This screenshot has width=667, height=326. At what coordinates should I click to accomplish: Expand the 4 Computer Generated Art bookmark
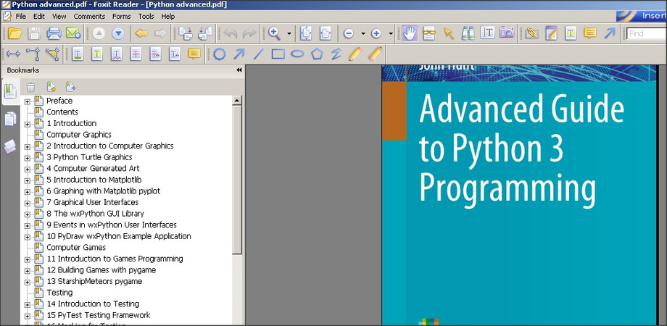(28, 169)
